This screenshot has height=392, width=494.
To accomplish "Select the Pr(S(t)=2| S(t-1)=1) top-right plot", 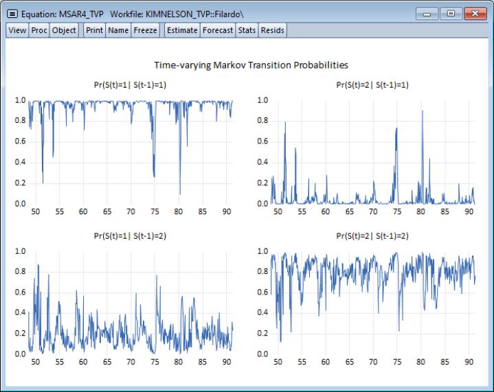I will point(372,151).
